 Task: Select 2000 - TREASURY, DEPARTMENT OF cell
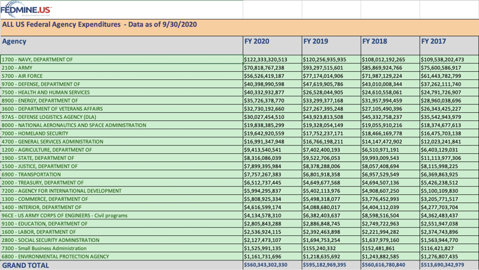click(122, 183)
